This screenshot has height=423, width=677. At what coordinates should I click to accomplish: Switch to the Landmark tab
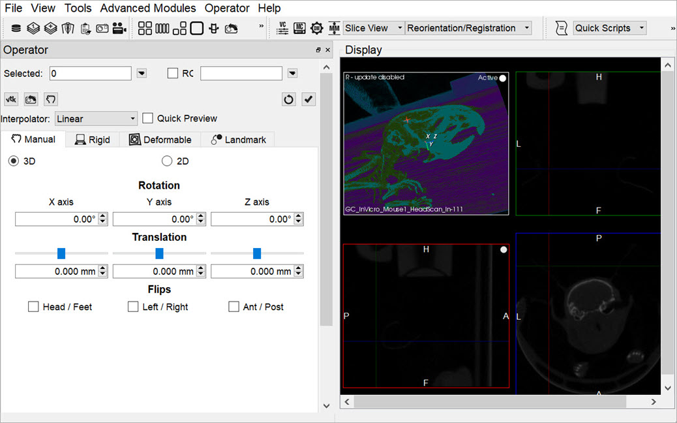click(238, 140)
